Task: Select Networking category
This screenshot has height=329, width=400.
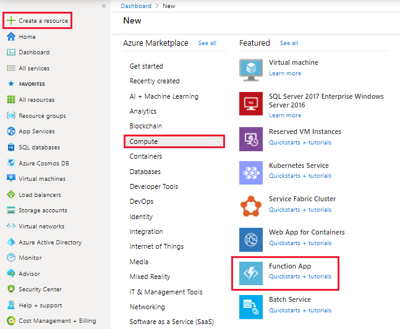Action: tap(147, 307)
